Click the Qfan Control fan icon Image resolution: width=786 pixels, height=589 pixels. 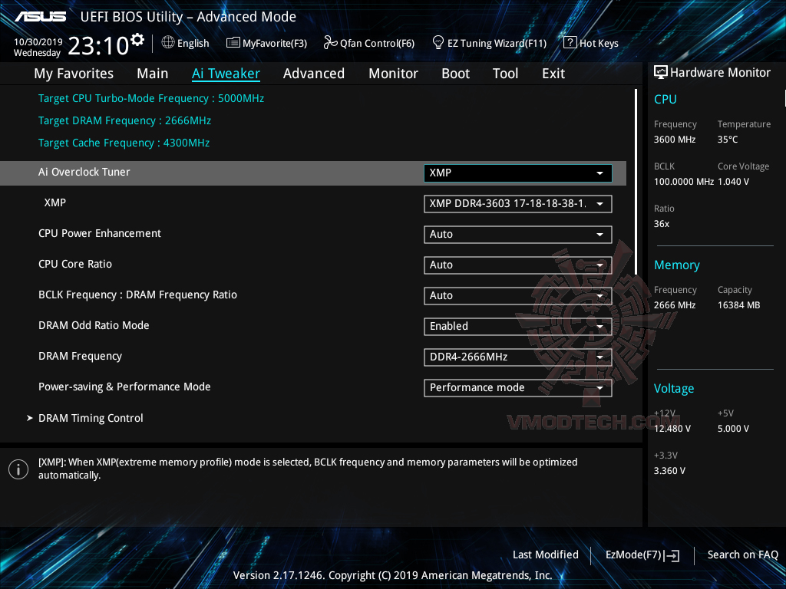tap(330, 43)
